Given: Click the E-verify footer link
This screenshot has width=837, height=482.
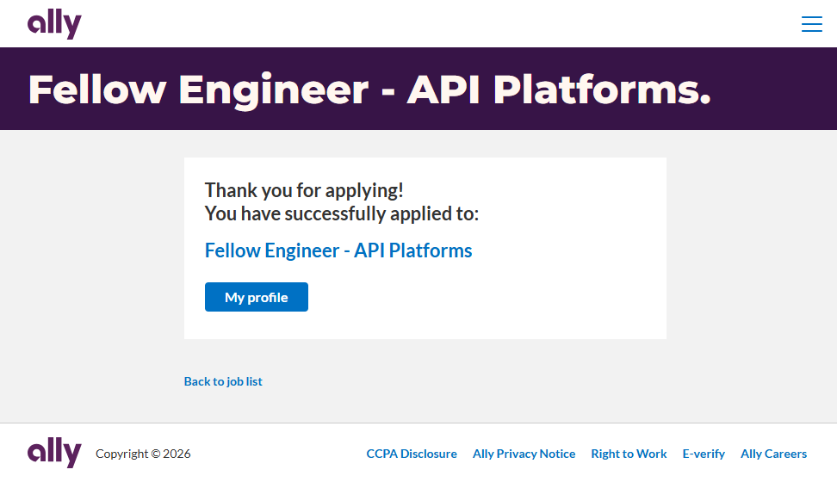Looking at the screenshot, I should tap(704, 454).
